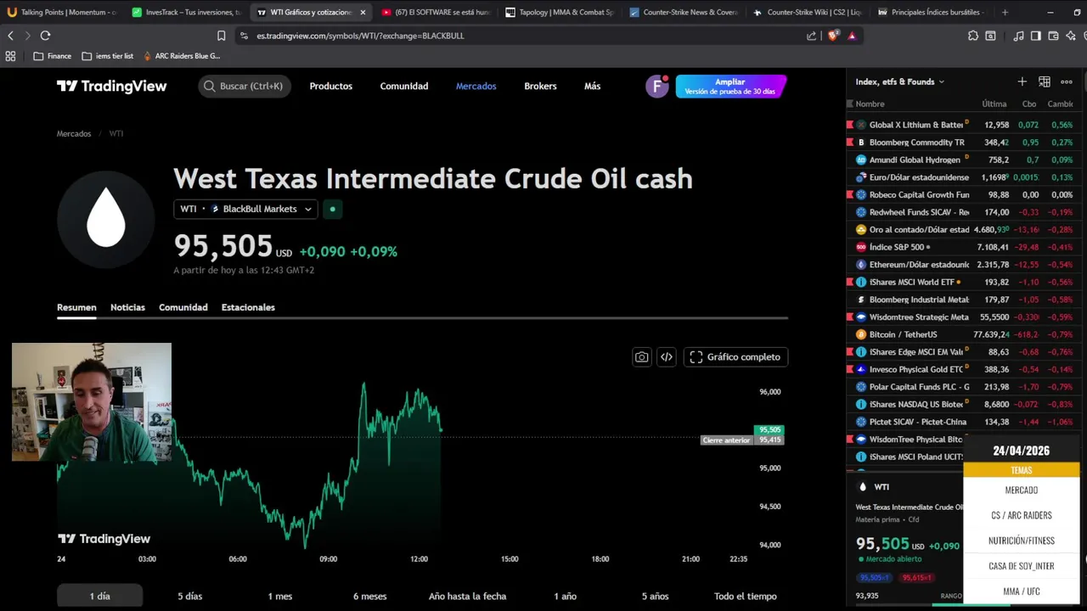The height and width of the screenshot is (611, 1087).
Task: Select 6 meses chart range
Action: point(369,596)
